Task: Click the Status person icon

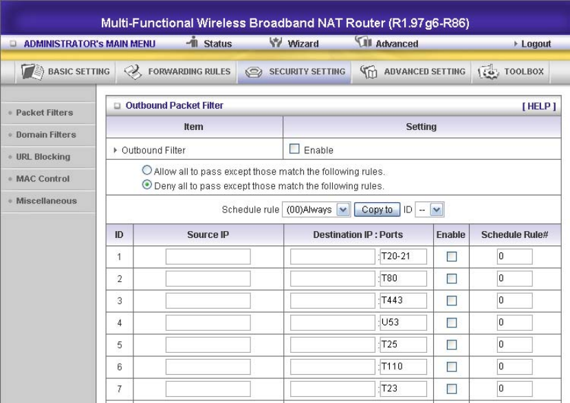Action: [x=193, y=42]
